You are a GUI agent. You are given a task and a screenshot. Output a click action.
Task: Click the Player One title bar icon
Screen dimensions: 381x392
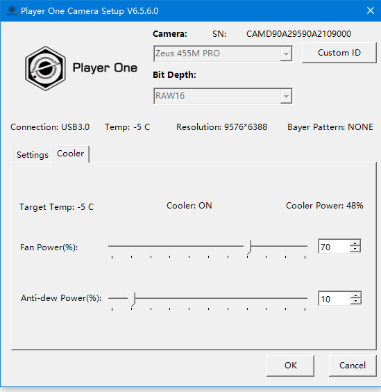pyautogui.click(x=12, y=10)
